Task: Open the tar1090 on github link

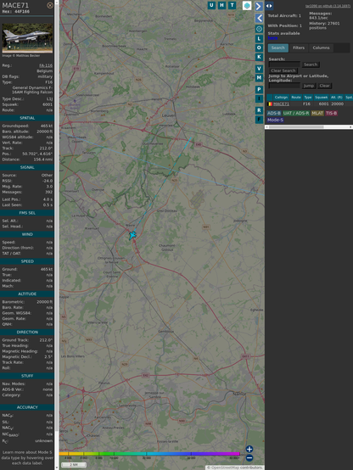Action: tap(328, 6)
